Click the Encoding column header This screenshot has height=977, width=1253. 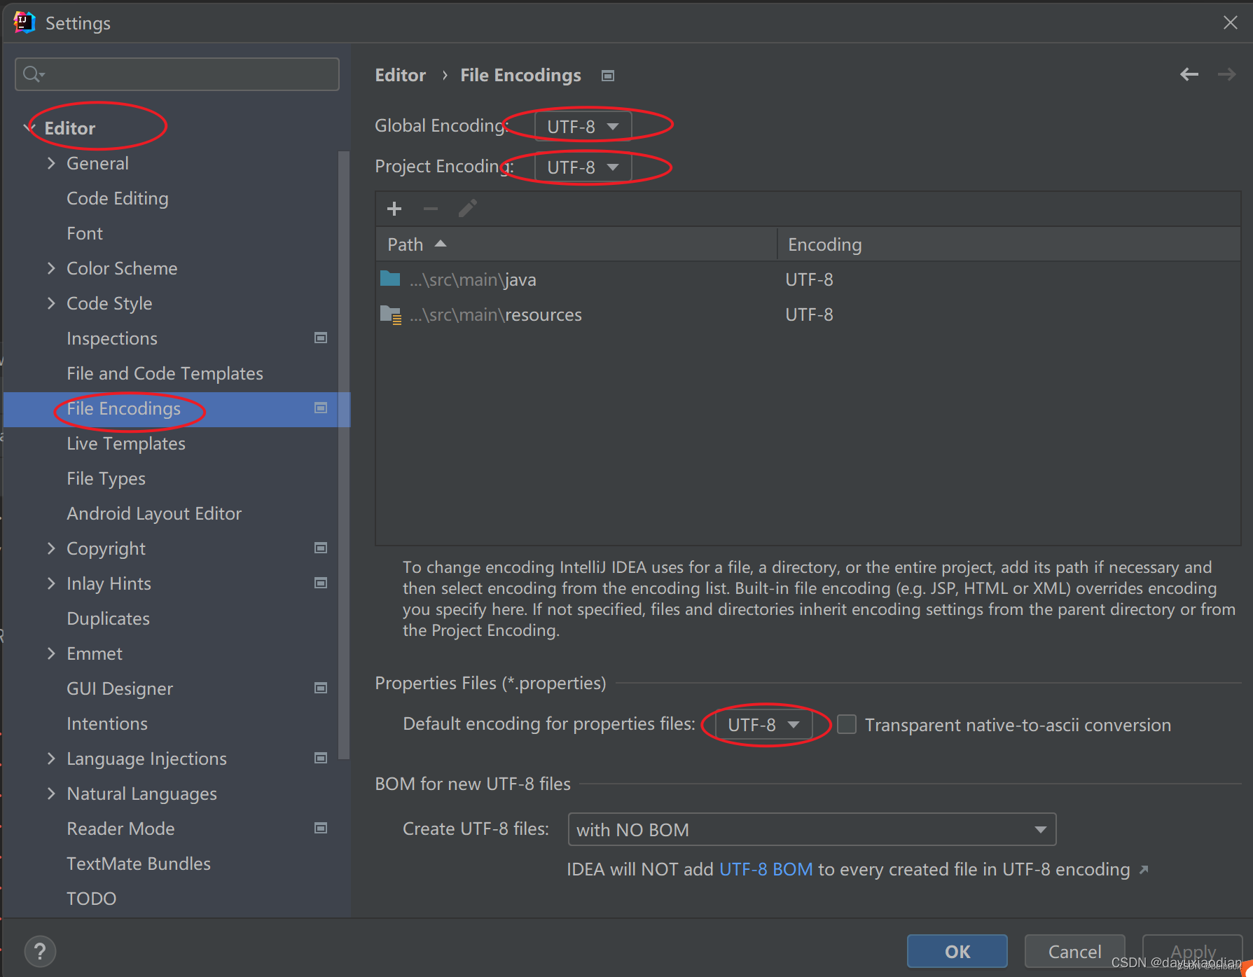click(1009, 244)
